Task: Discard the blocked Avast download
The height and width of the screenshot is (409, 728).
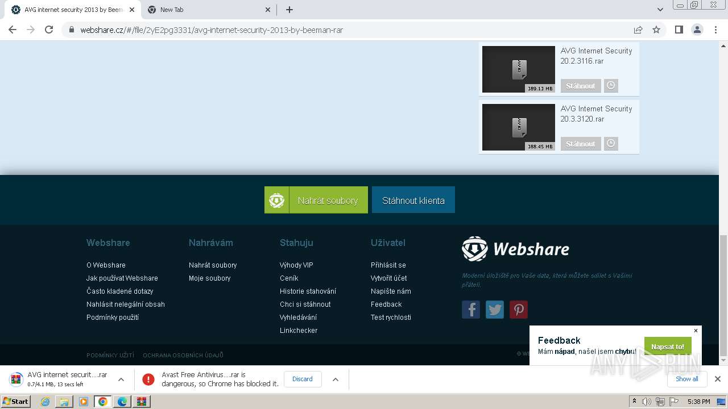Action: (x=303, y=379)
